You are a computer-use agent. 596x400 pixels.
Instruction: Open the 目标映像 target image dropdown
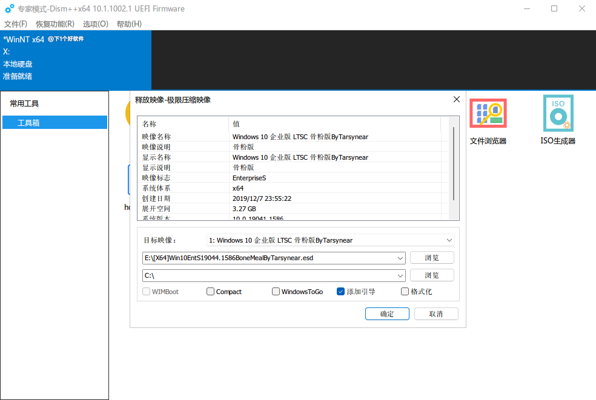pyautogui.click(x=449, y=240)
